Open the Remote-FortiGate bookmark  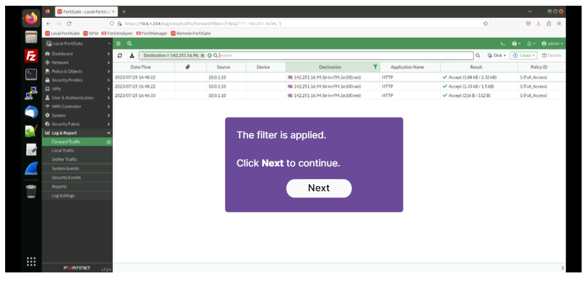point(191,33)
